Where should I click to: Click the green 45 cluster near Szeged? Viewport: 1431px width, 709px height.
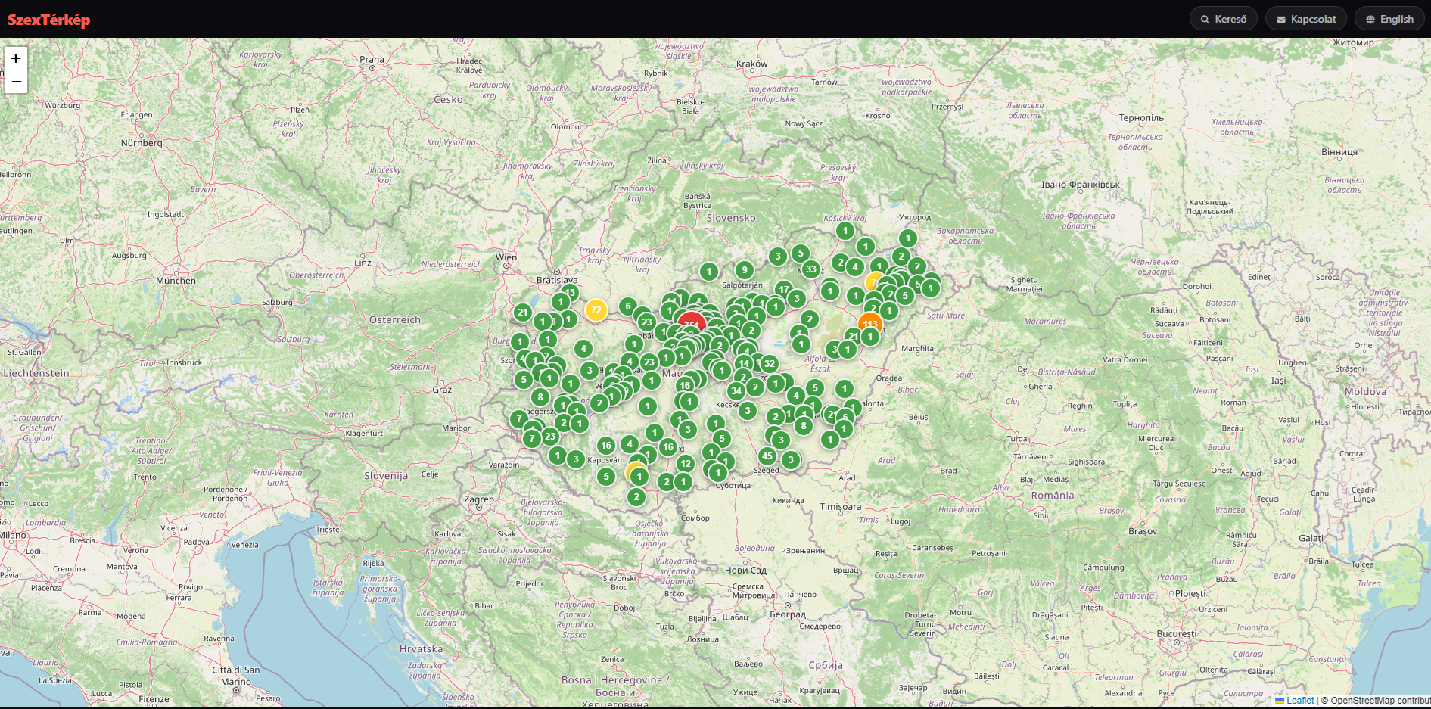tap(767, 456)
